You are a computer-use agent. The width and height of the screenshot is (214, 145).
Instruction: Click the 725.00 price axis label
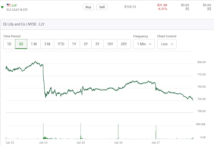(x=201, y=99)
